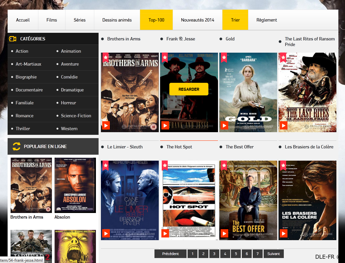Click the play icon on Frank & Jesse poster
Viewport: 345px width, 263px height.
[x=165, y=126]
